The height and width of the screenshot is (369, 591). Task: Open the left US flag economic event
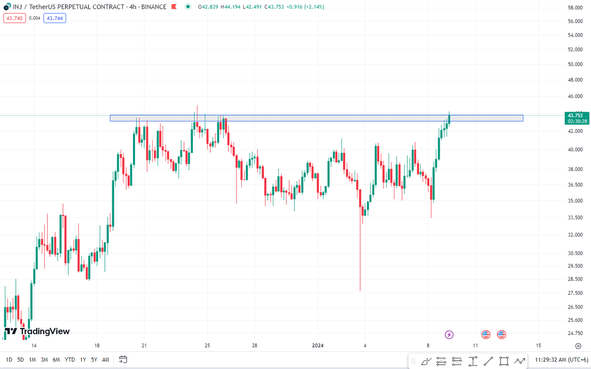486,335
